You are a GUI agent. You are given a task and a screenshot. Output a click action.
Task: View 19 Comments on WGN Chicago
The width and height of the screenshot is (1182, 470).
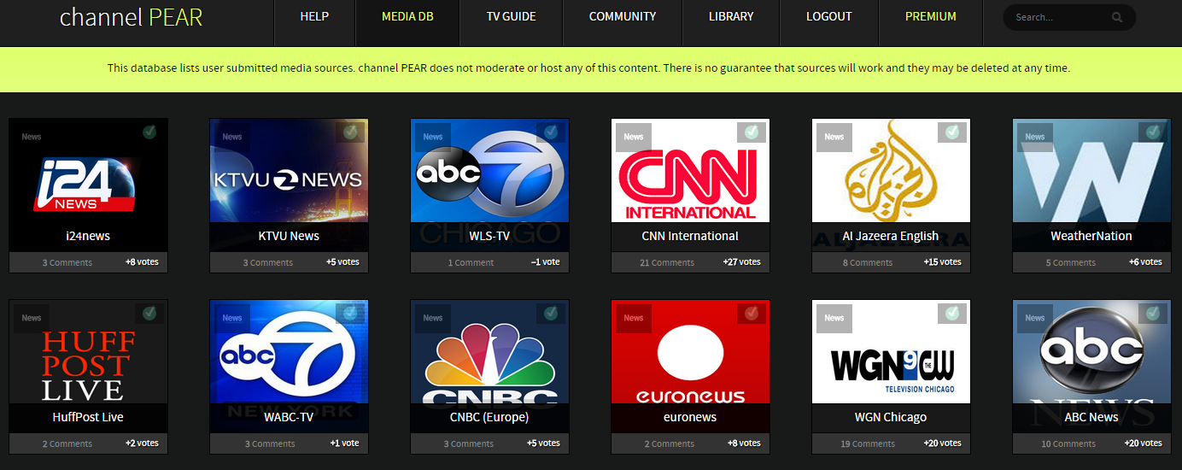(x=868, y=444)
